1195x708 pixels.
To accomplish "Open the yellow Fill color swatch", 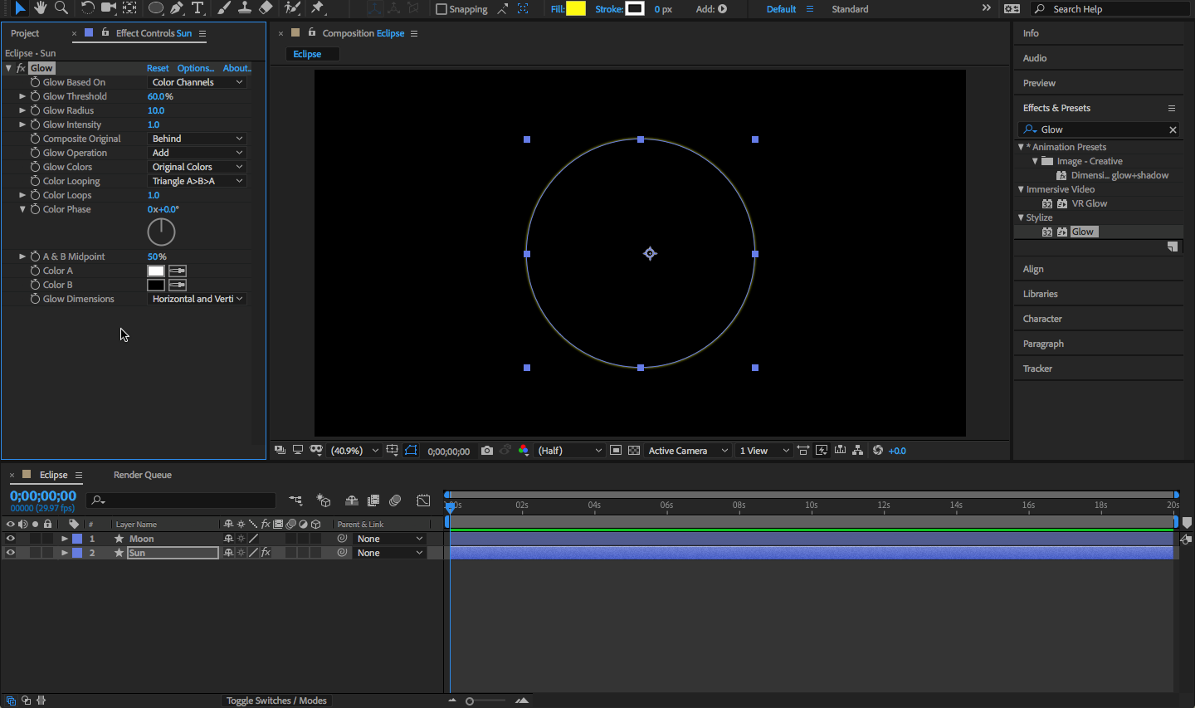I will 576,9.
